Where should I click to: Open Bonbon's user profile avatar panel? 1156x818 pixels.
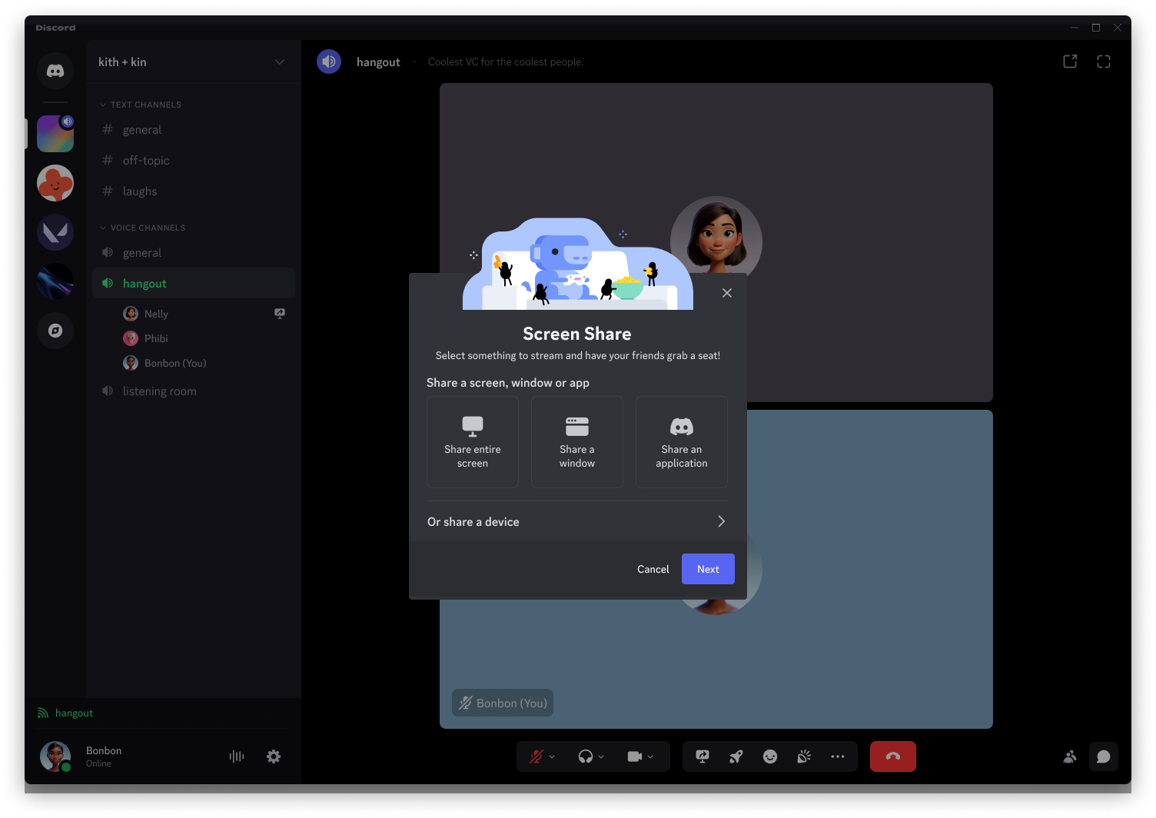[55, 756]
